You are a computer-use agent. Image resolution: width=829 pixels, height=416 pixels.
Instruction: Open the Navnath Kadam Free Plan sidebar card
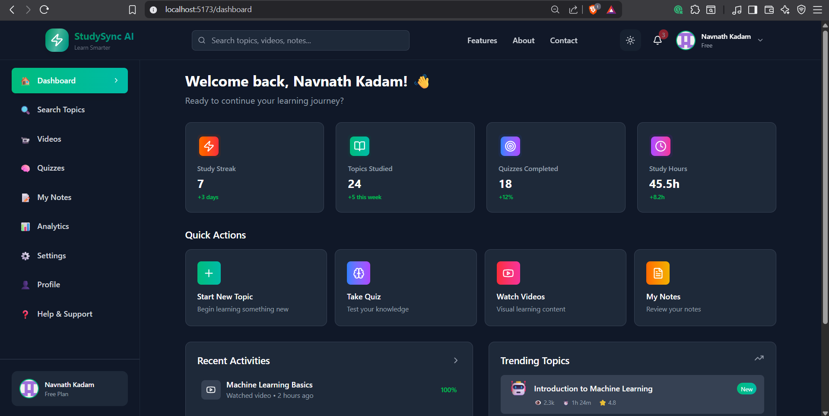tap(70, 388)
